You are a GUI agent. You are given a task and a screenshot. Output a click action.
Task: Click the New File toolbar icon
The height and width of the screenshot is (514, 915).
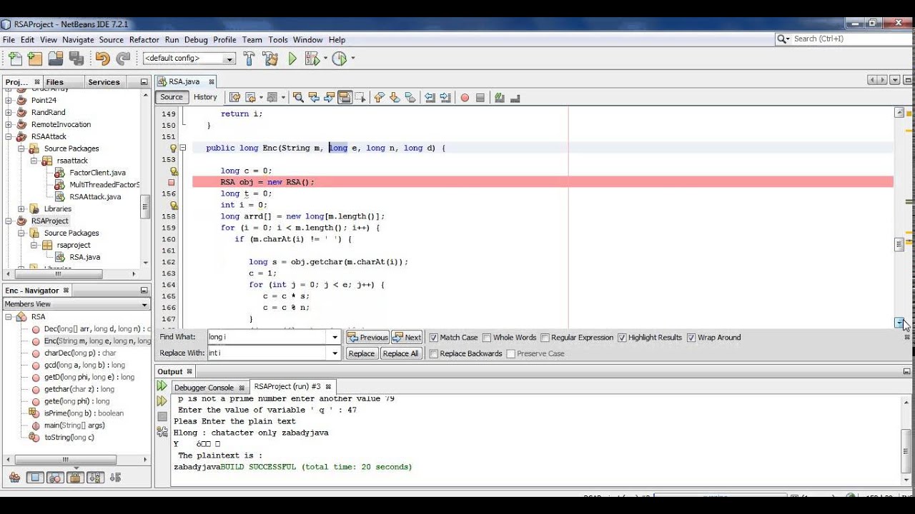15,59
